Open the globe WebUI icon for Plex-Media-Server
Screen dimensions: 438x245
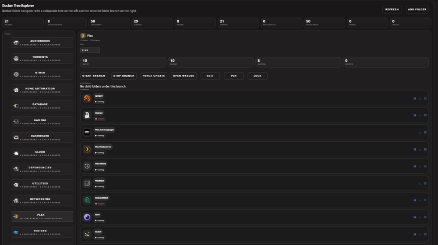click(415, 149)
